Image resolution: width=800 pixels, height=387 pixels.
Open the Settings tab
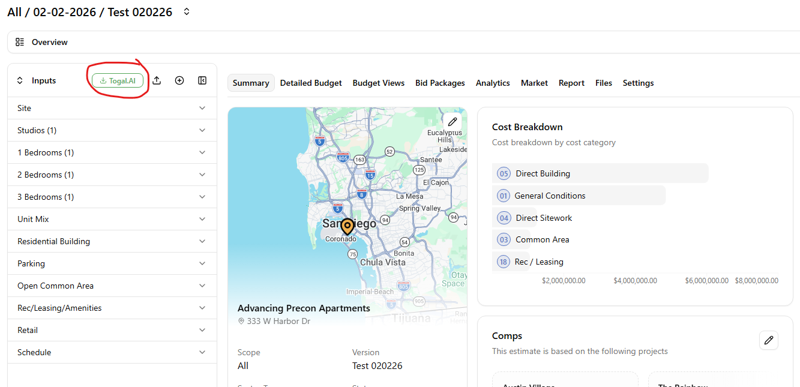click(x=638, y=83)
